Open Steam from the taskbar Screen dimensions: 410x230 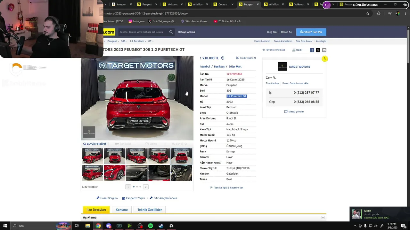(x=161, y=226)
